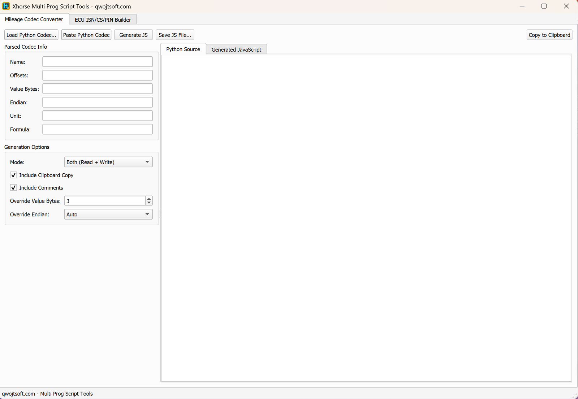578x399 pixels.
Task: Click inside the Python Source text area
Action: coord(366,218)
